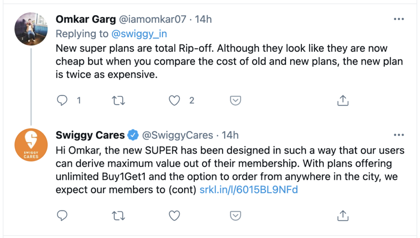
Task: Open the srkl.in continuation link
Action: click(x=248, y=190)
